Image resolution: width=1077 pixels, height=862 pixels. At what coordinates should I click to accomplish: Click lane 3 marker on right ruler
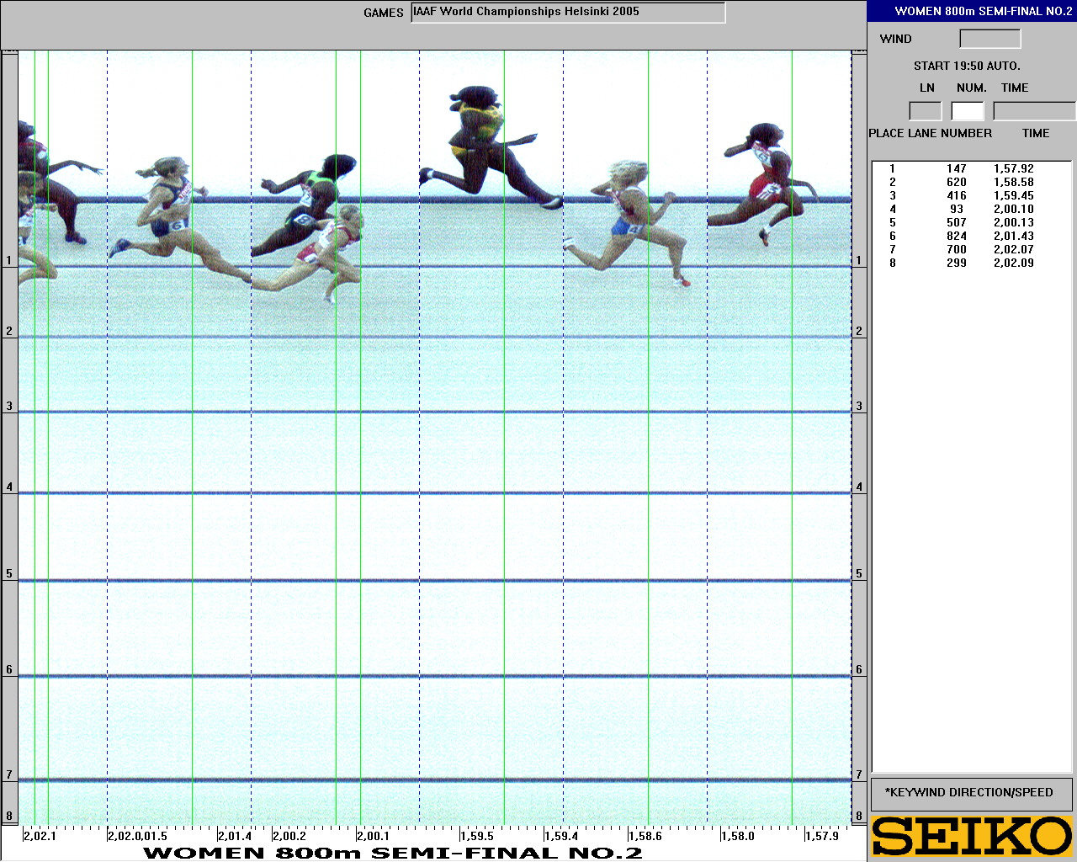pyautogui.click(x=859, y=407)
